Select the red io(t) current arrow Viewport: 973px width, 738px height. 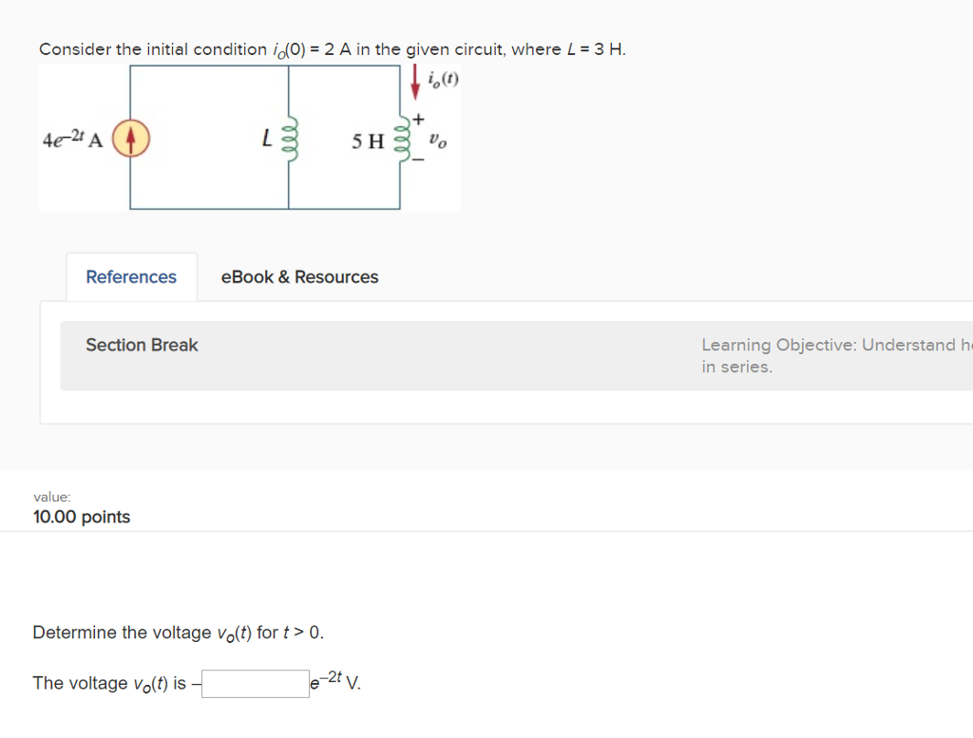(416, 81)
